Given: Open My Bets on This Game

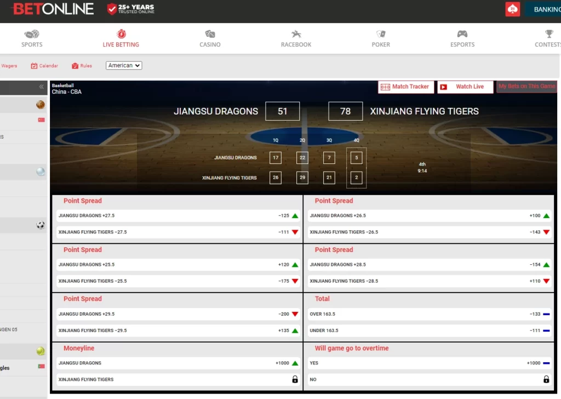Looking at the screenshot, I should [526, 87].
